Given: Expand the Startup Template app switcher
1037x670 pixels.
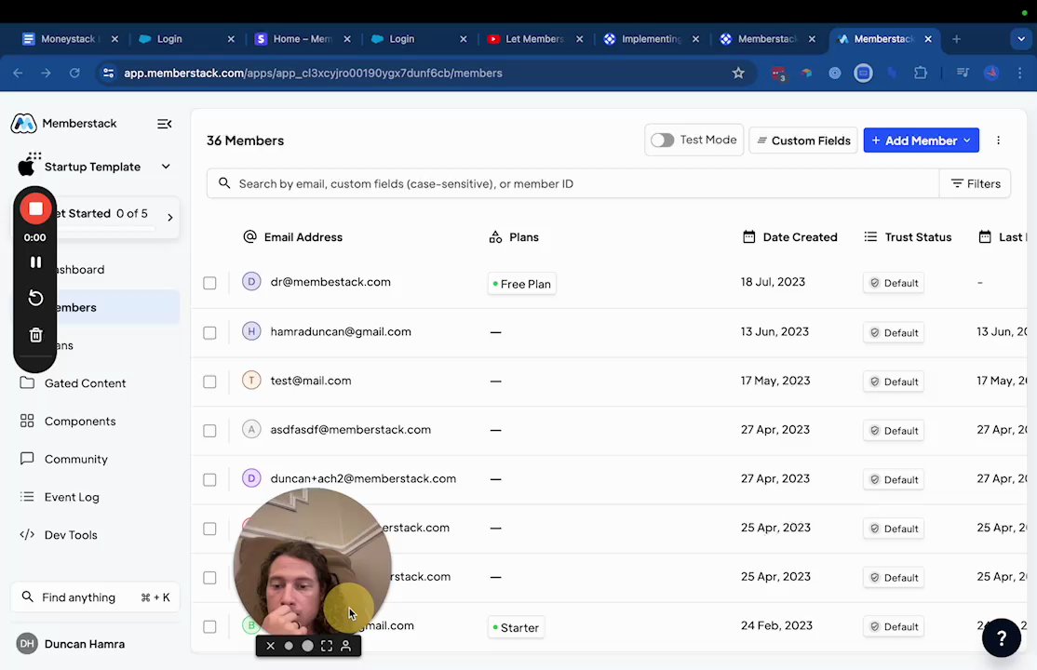Looking at the screenshot, I should pyautogui.click(x=166, y=167).
